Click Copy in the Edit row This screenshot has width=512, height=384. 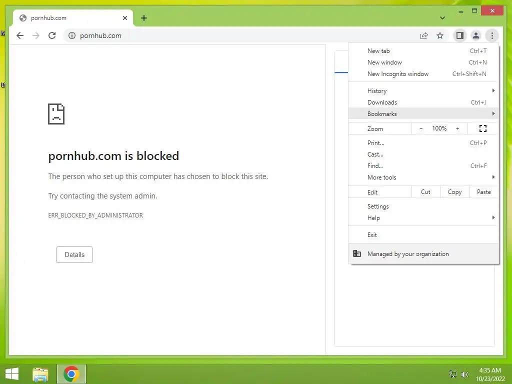pos(455,192)
